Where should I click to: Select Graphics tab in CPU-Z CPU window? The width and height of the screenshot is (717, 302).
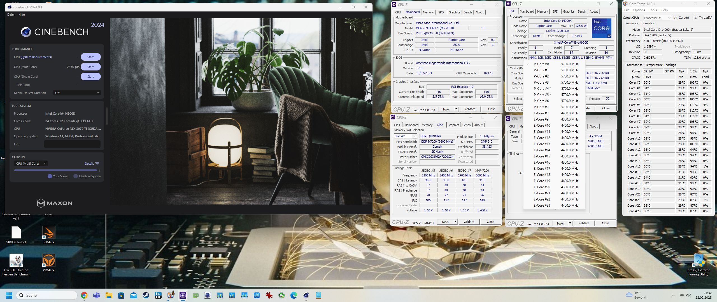[569, 11]
